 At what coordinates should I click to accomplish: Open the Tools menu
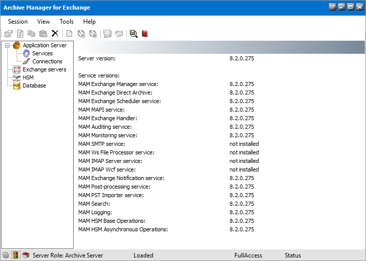point(67,22)
